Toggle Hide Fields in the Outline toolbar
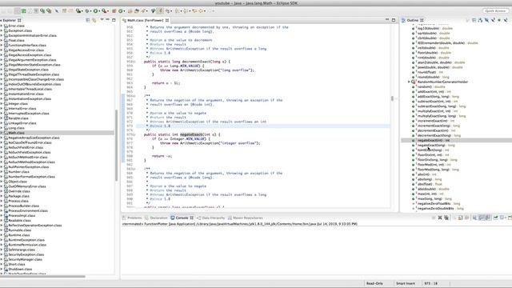This screenshot has height=288, width=512. pos(486,20)
